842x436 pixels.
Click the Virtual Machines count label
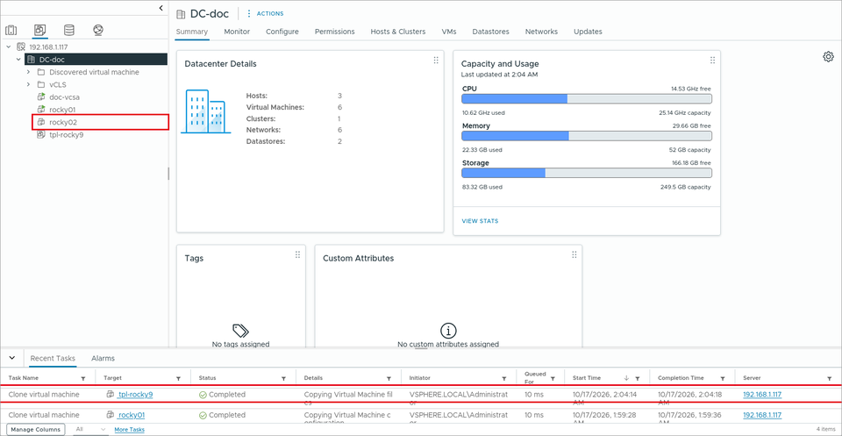tap(275, 107)
